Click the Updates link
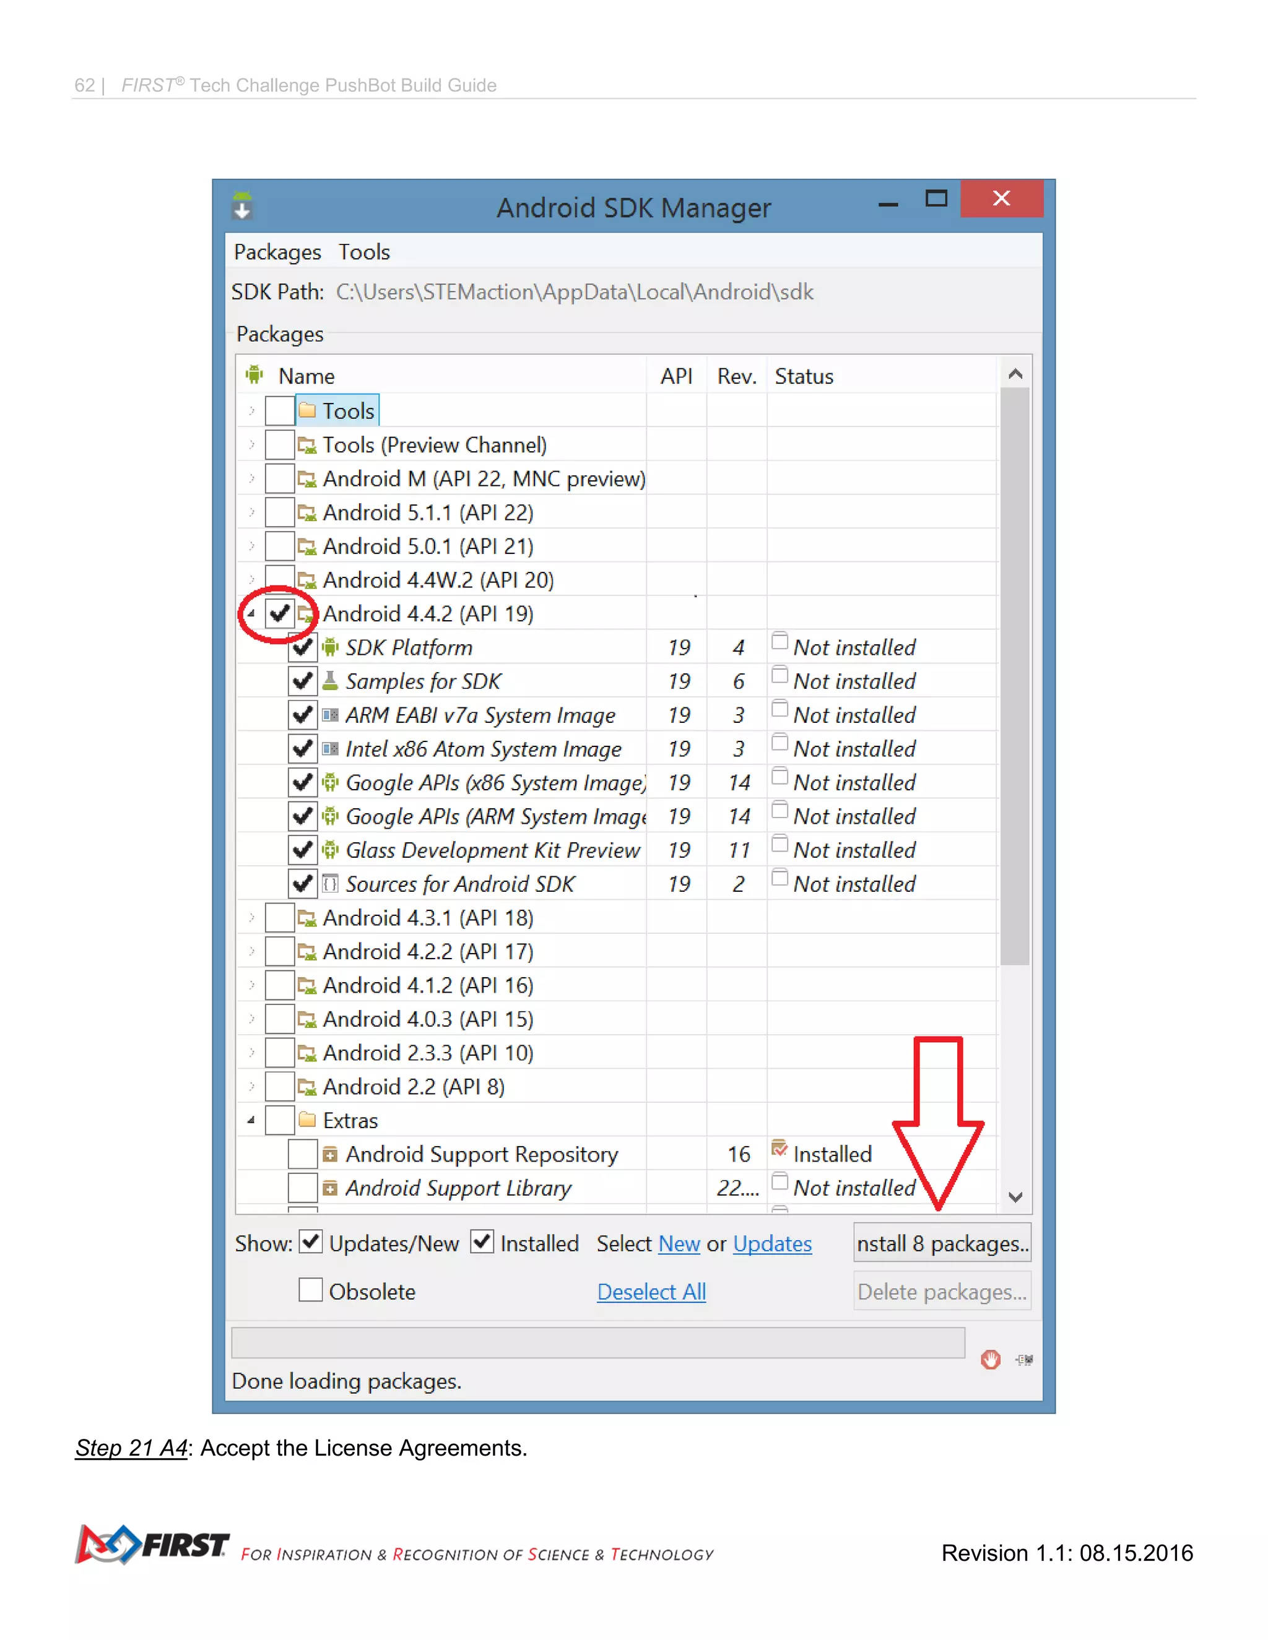 click(772, 1243)
